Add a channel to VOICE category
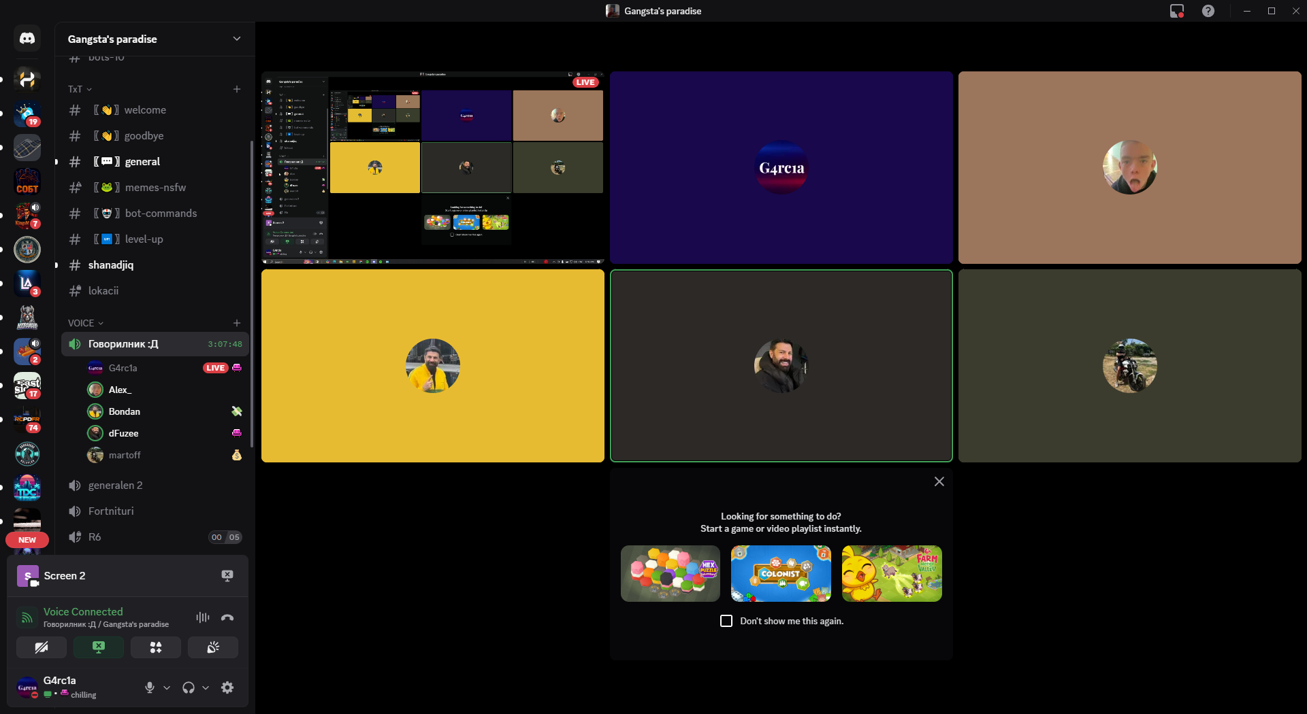 (237, 323)
